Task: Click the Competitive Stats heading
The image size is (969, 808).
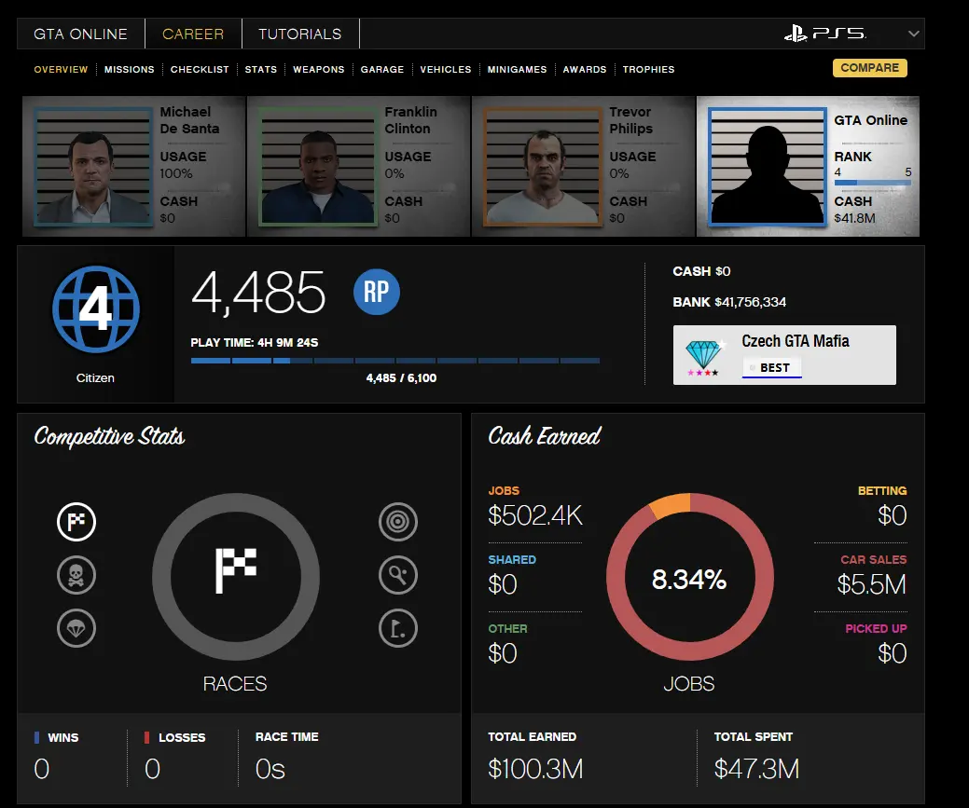Action: coord(109,436)
